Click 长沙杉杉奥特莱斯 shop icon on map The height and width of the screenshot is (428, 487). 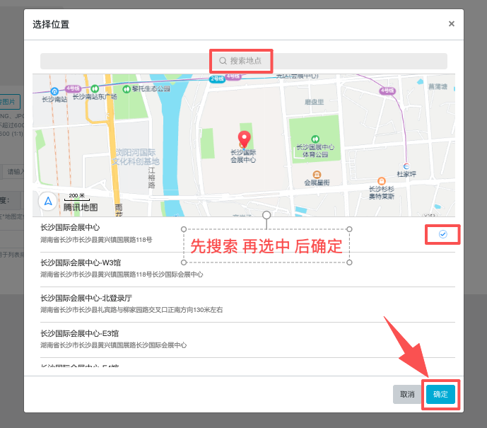pyautogui.click(x=382, y=180)
